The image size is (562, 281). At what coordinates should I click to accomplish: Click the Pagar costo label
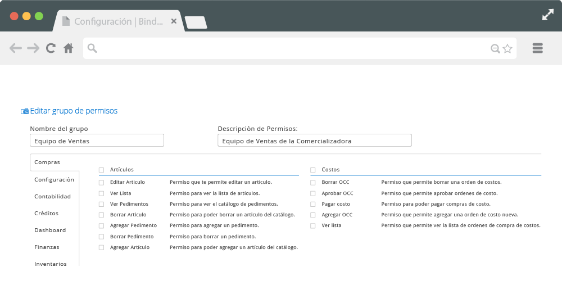(x=336, y=204)
